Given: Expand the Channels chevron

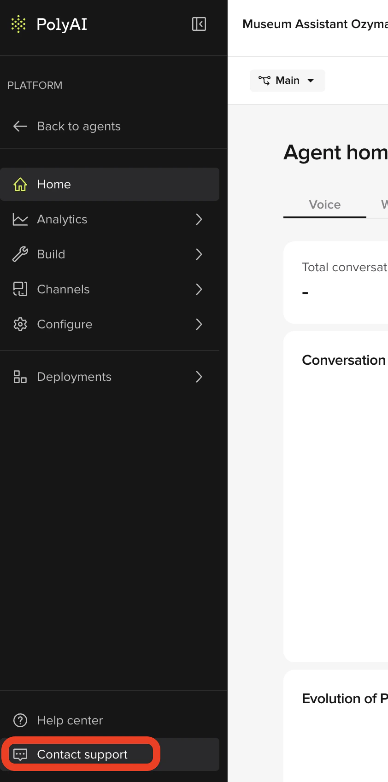Looking at the screenshot, I should (199, 289).
